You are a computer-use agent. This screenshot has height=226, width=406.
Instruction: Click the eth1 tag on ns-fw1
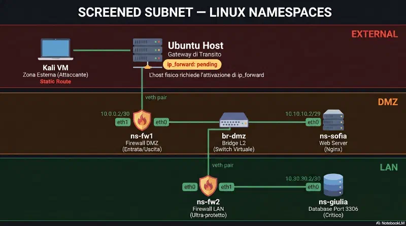123,122
